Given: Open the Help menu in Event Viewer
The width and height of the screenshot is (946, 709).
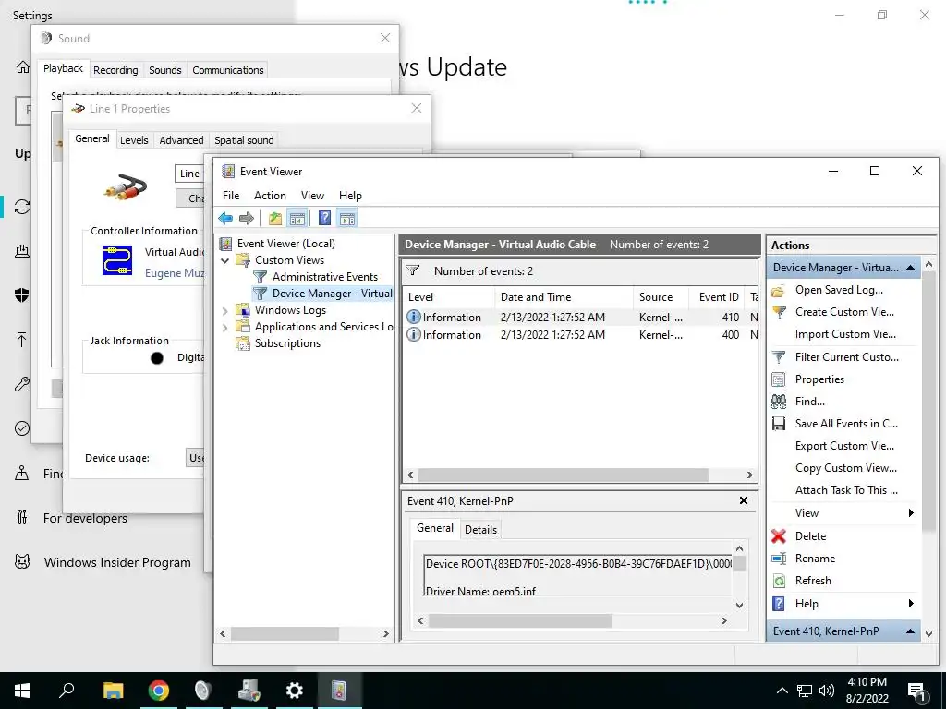Looking at the screenshot, I should (350, 196).
